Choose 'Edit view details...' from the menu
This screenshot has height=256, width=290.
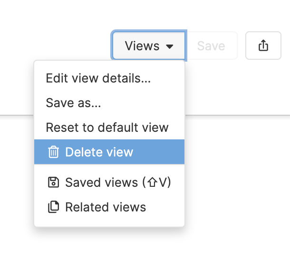(98, 78)
